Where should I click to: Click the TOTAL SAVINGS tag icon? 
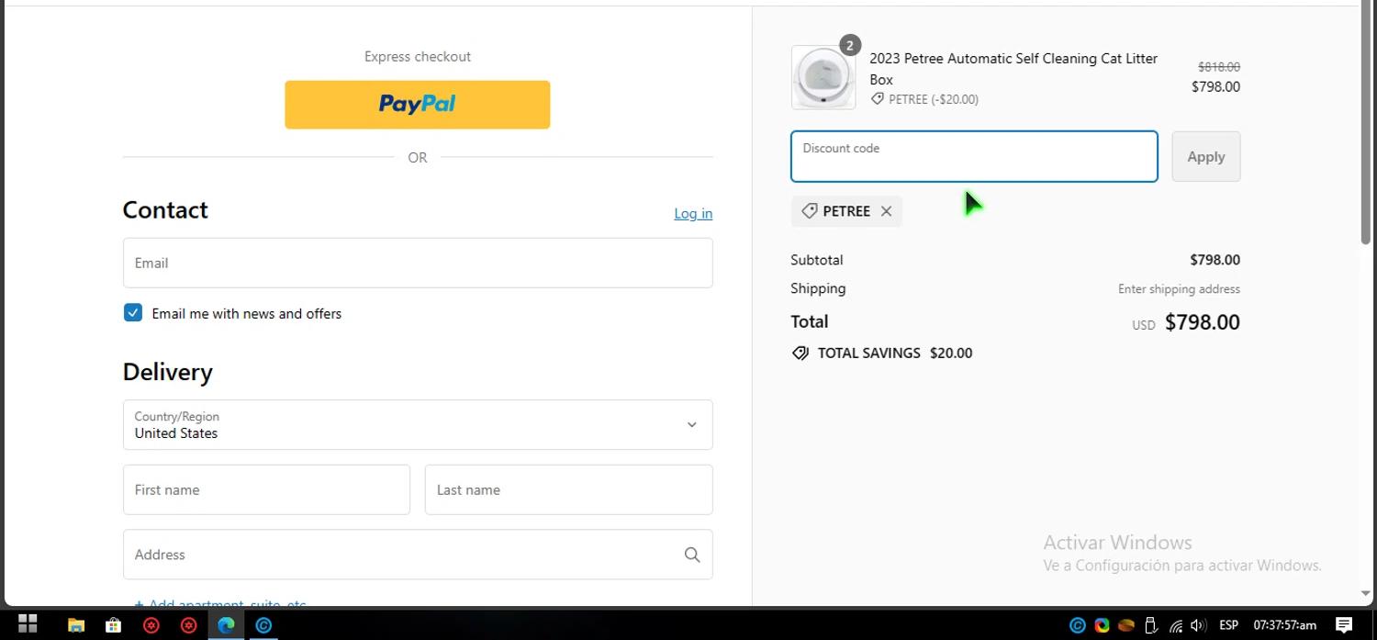tap(800, 353)
